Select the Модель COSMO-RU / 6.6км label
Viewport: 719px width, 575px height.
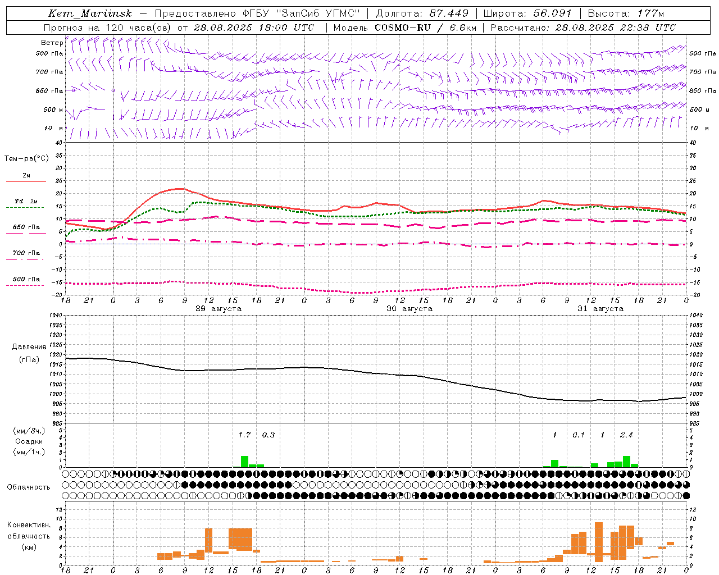pos(405,28)
